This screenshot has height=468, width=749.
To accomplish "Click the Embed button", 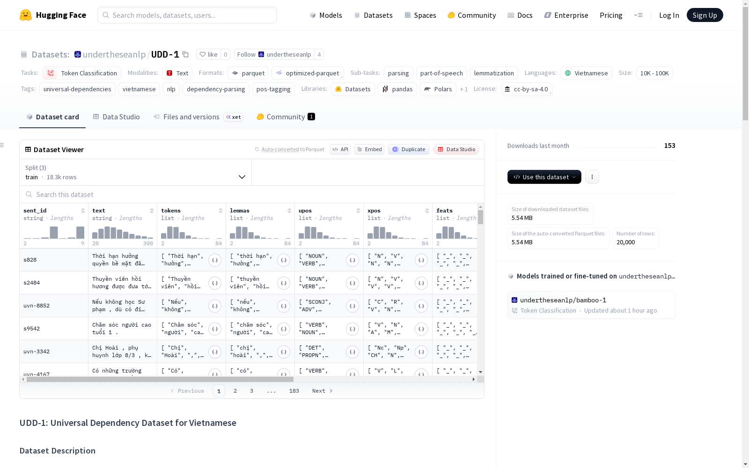I will pos(369,149).
